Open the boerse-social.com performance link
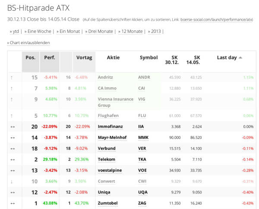This screenshot has height=209, width=259. coord(216,19)
